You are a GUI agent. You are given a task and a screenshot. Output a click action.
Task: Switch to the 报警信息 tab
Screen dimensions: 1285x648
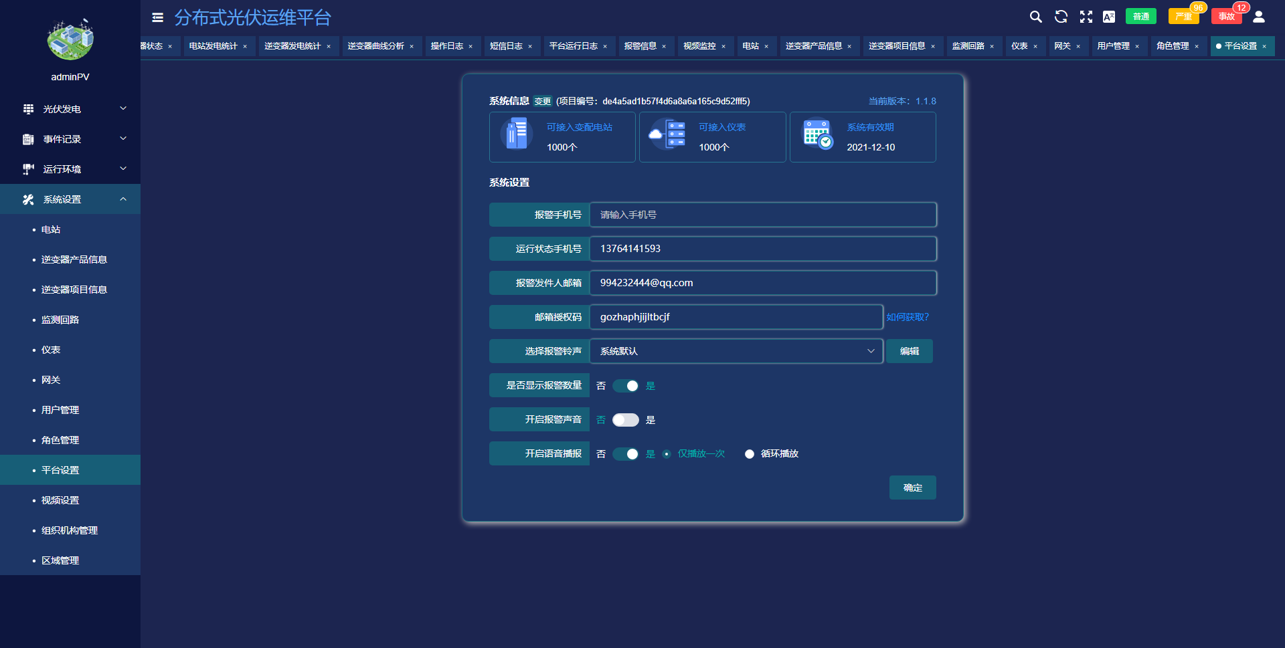tap(640, 46)
